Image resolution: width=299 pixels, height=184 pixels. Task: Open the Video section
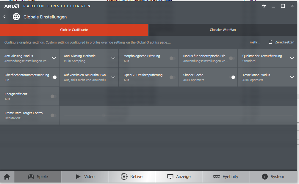coord(85,177)
